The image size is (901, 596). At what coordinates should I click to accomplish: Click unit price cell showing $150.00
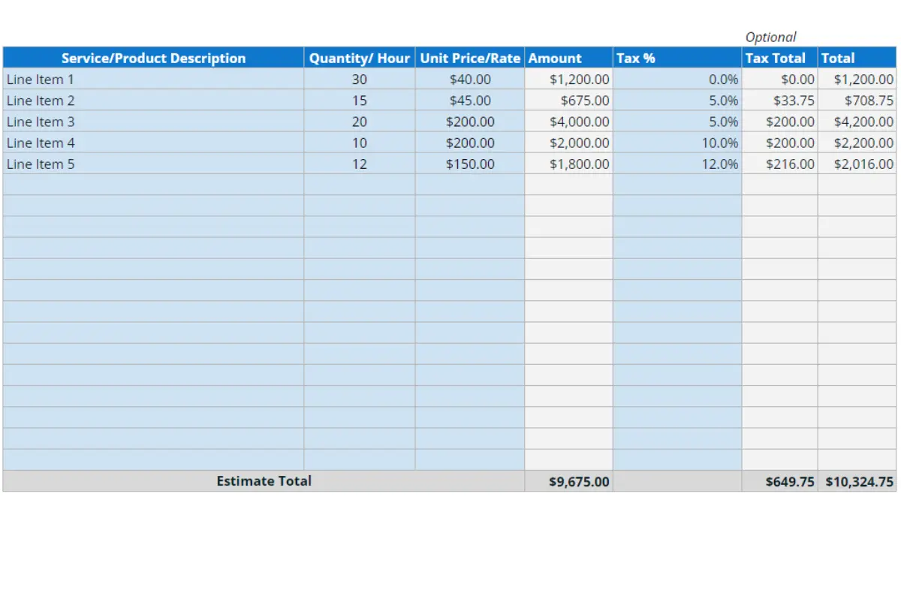tap(470, 164)
